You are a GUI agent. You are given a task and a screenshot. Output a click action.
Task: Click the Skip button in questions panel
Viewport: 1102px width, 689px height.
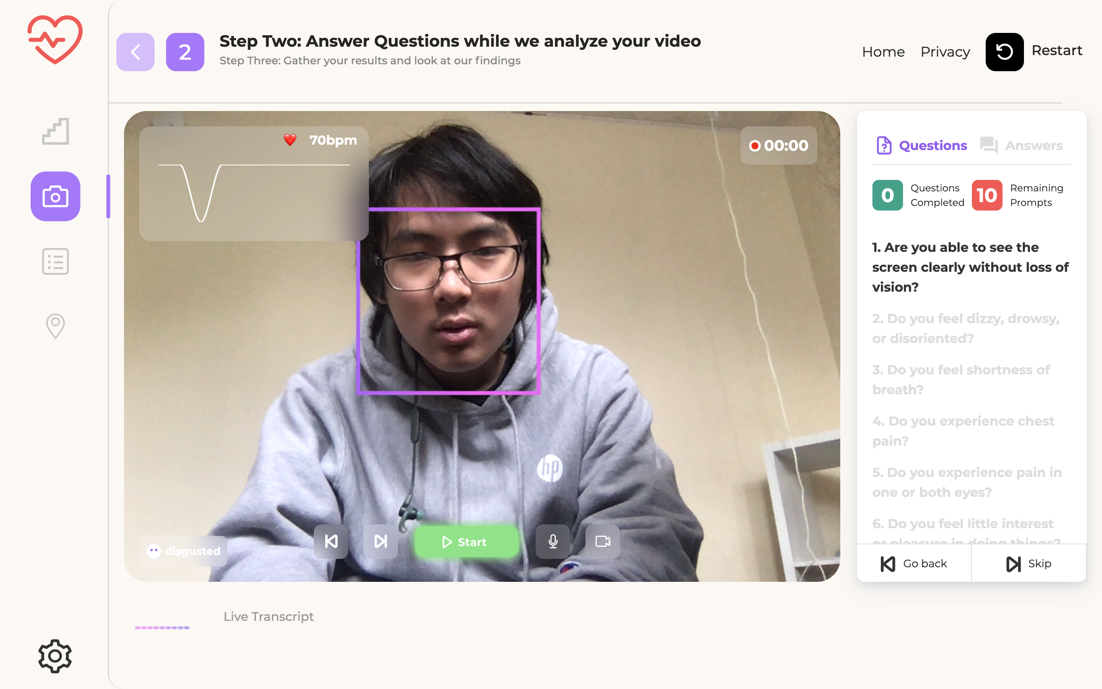1029,563
